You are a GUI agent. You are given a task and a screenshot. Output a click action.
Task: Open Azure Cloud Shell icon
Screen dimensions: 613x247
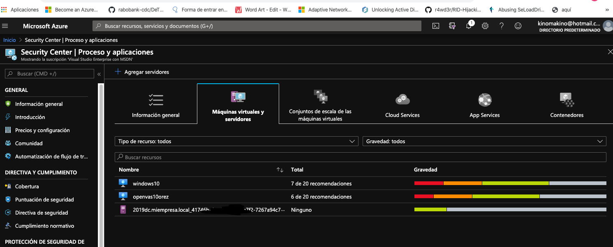point(436,26)
